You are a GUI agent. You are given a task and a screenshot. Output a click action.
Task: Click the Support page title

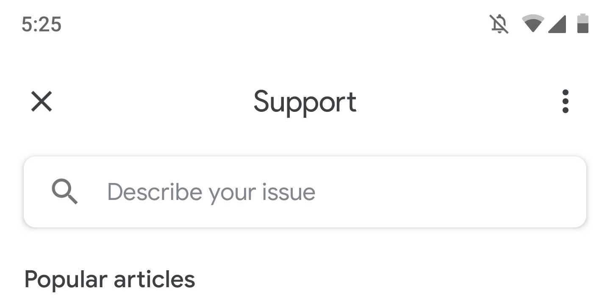(x=305, y=102)
